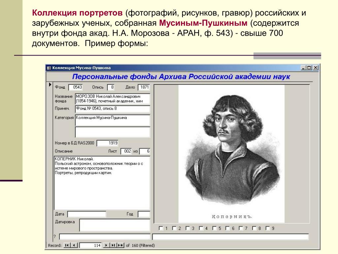Create new record with asterisk button
This screenshot has height=254, width=338.
click(x=120, y=245)
